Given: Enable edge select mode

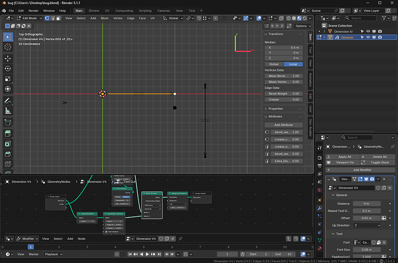Looking at the screenshot, I should pos(53,18).
